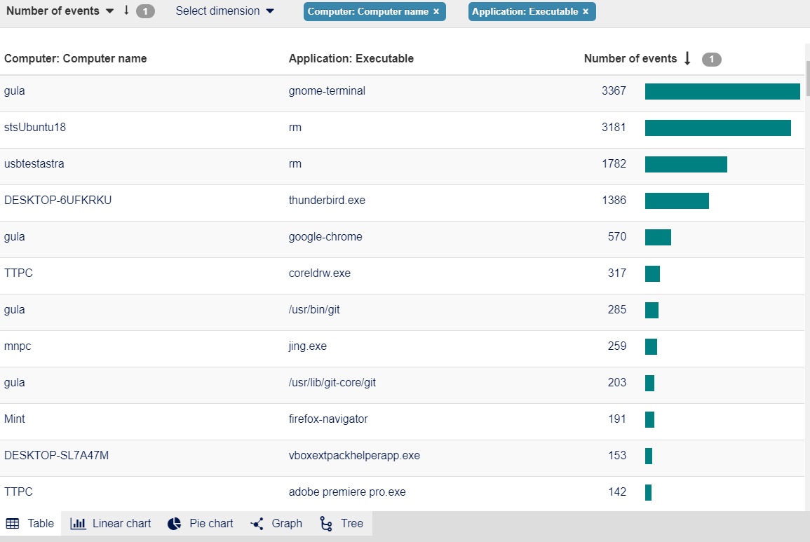
Task: Click the coreldrw.exe table row
Action: pyautogui.click(x=320, y=273)
